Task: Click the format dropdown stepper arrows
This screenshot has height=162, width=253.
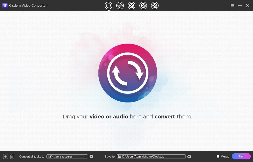Action: pyautogui.click(x=86, y=156)
